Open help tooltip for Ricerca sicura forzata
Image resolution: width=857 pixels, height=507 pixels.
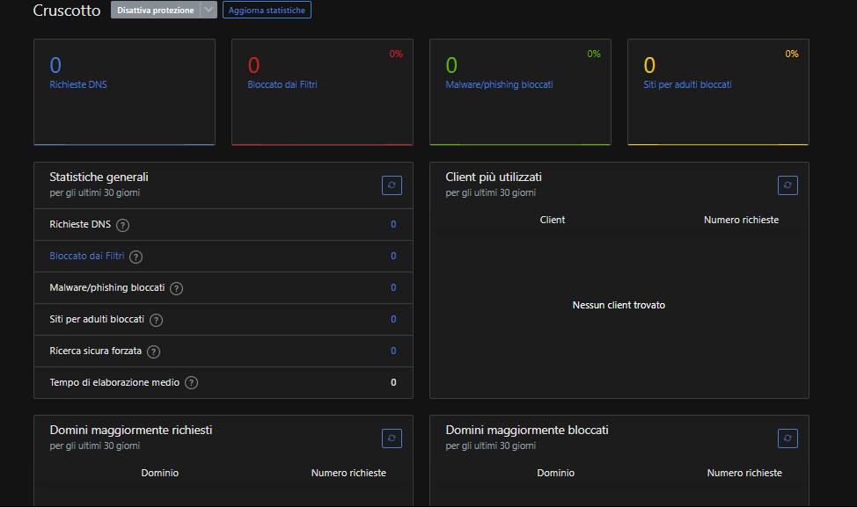pyautogui.click(x=154, y=351)
